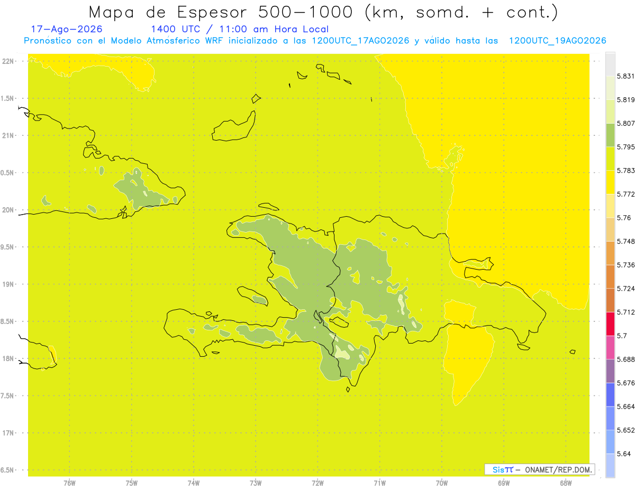Choose the blue color bar segment above 5.664

click(610, 394)
